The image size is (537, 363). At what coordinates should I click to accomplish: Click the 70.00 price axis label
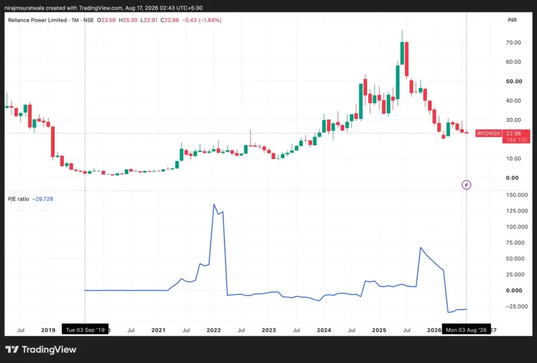coord(513,43)
